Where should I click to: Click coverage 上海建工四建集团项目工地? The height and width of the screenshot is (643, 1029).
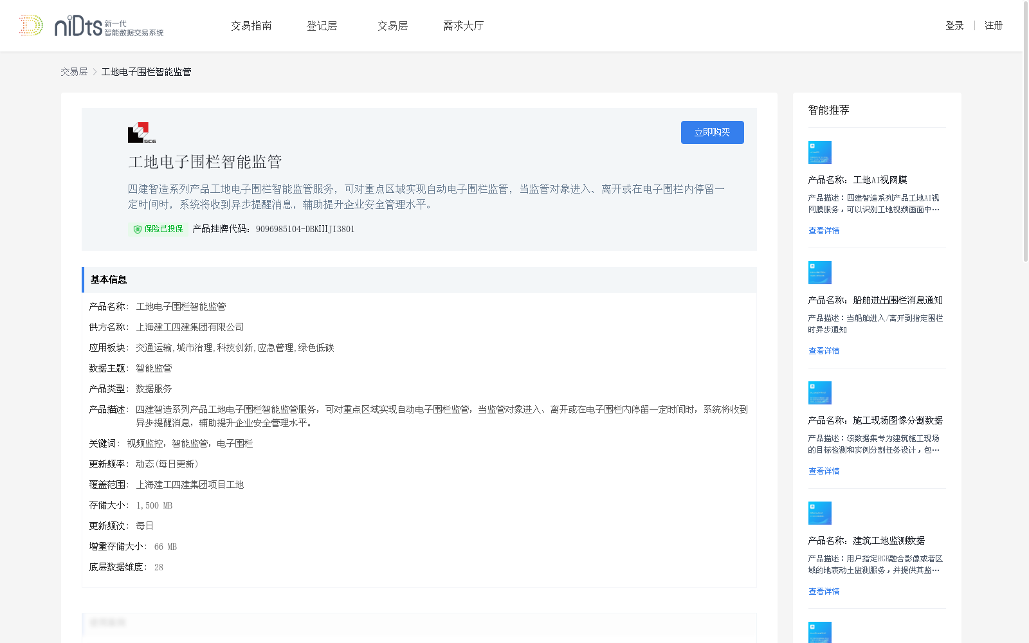190,485
